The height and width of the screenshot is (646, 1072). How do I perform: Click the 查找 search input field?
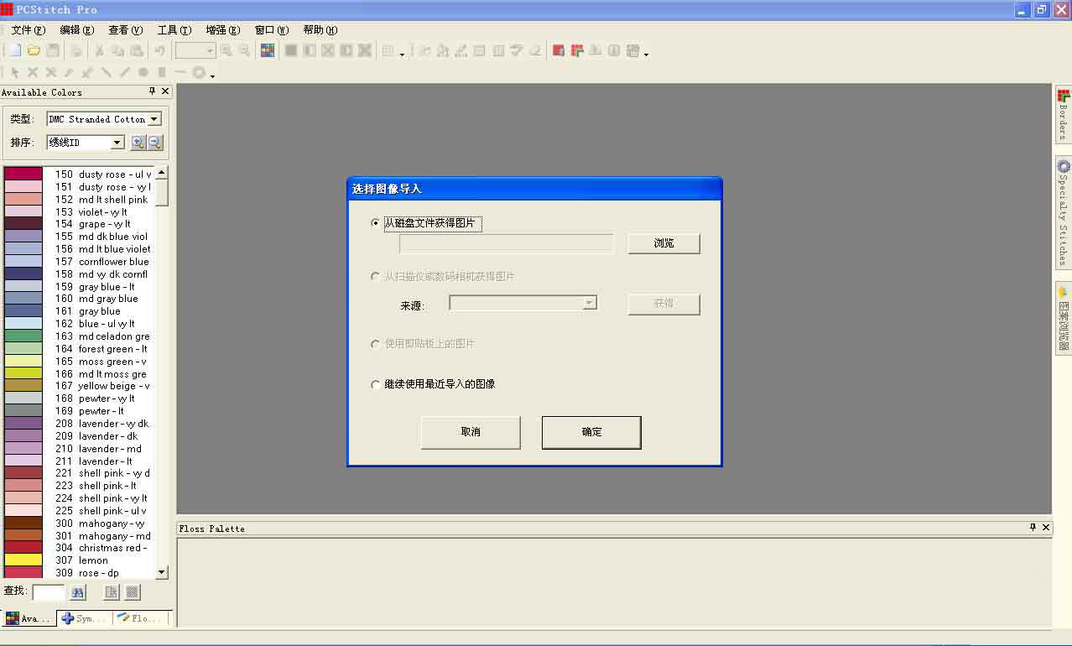(49, 591)
